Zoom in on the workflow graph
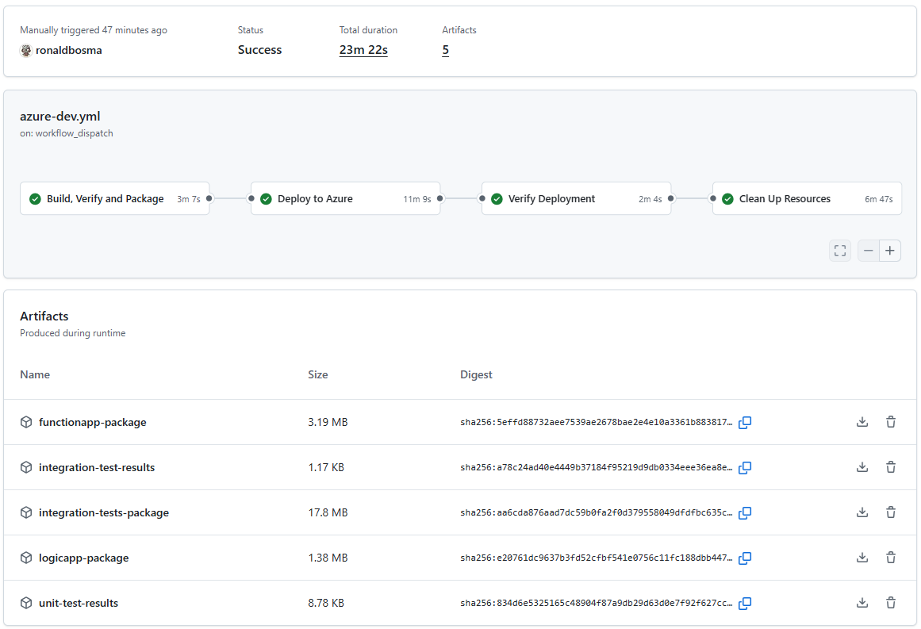This screenshot has height=629, width=921. pyautogui.click(x=889, y=250)
